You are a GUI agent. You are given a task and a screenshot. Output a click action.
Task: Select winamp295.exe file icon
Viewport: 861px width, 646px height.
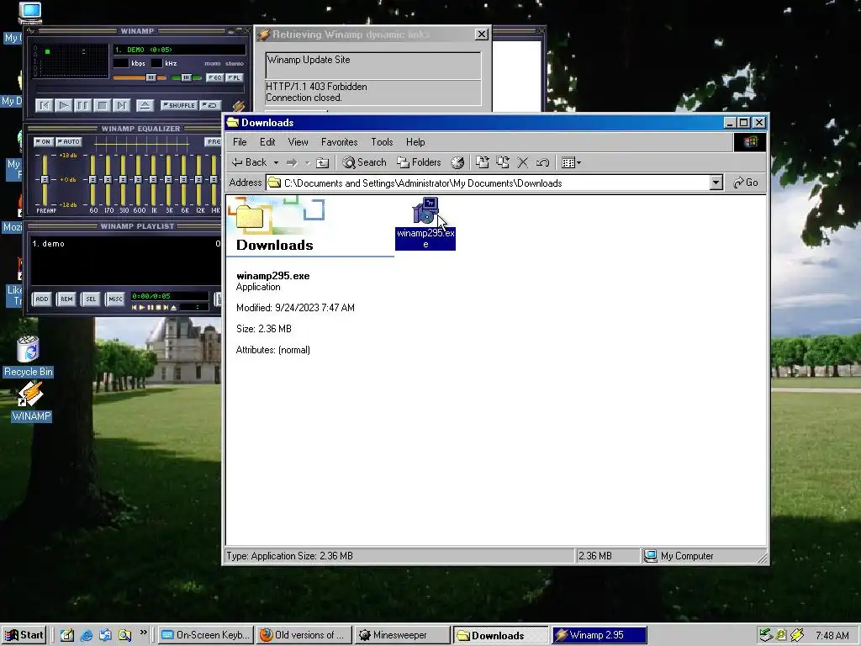click(x=425, y=223)
